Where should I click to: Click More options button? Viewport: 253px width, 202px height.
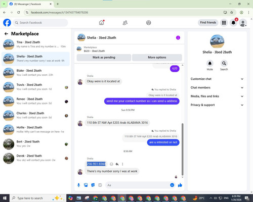point(157,58)
